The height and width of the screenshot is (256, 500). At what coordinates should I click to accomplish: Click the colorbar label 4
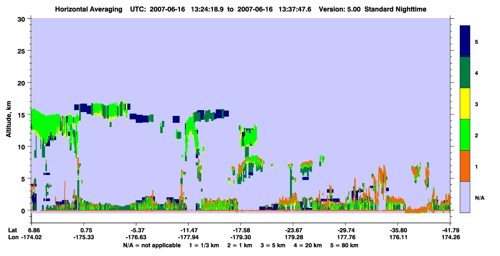[x=476, y=73]
